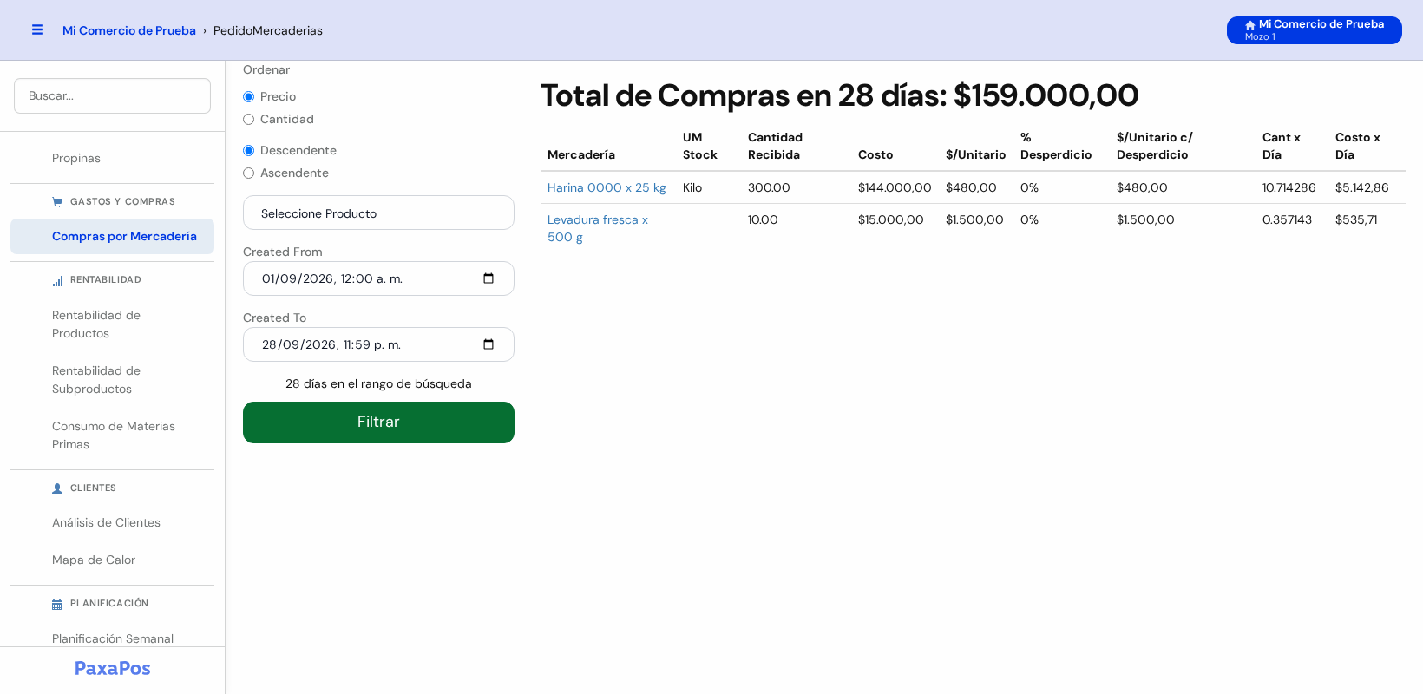The image size is (1423, 694).
Task: Toggle the hamburger sidebar menu icon
Action: [37, 29]
